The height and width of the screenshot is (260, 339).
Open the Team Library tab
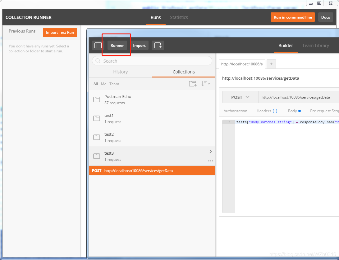click(315, 46)
